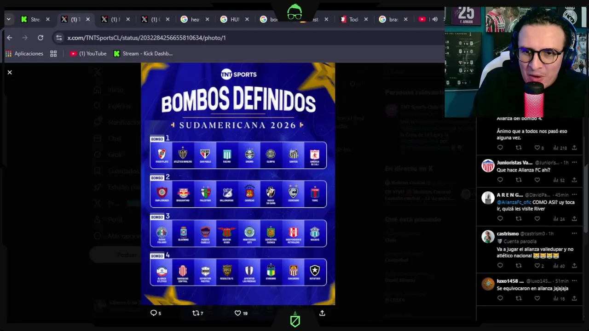This screenshot has width=589, height=331.
Task: Like 'Que hace Alianza FC ahí?' tweet
Action: [537, 180]
